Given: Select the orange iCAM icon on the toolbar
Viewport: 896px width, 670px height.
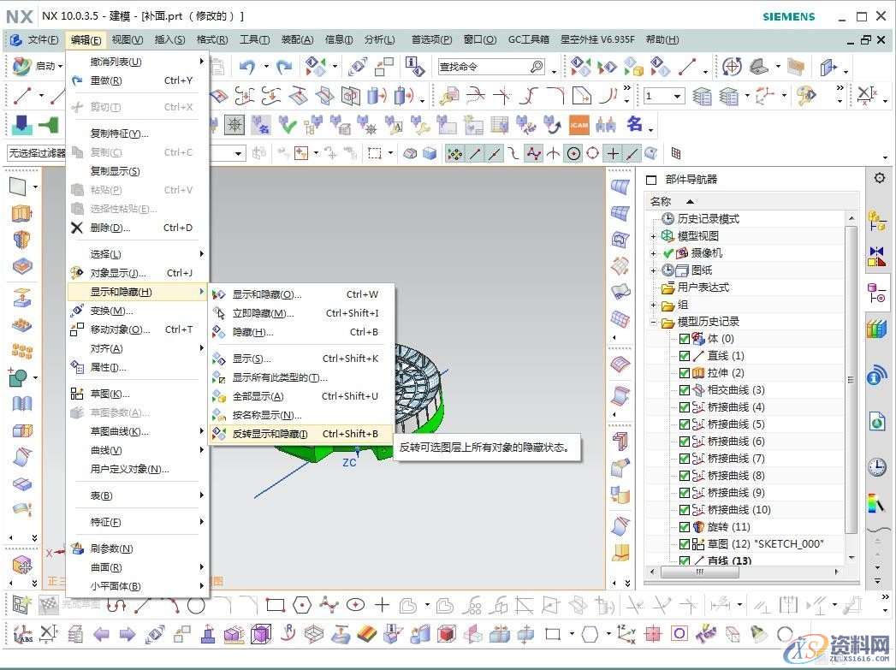Looking at the screenshot, I should point(579,124).
